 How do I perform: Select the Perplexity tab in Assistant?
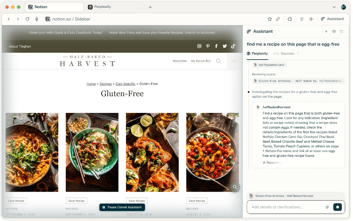[x=258, y=53]
